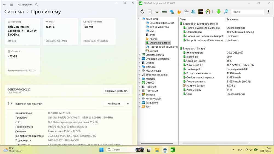Select the Датчик tree item
Screen dimensions: 274x154
click(x=154, y=51)
